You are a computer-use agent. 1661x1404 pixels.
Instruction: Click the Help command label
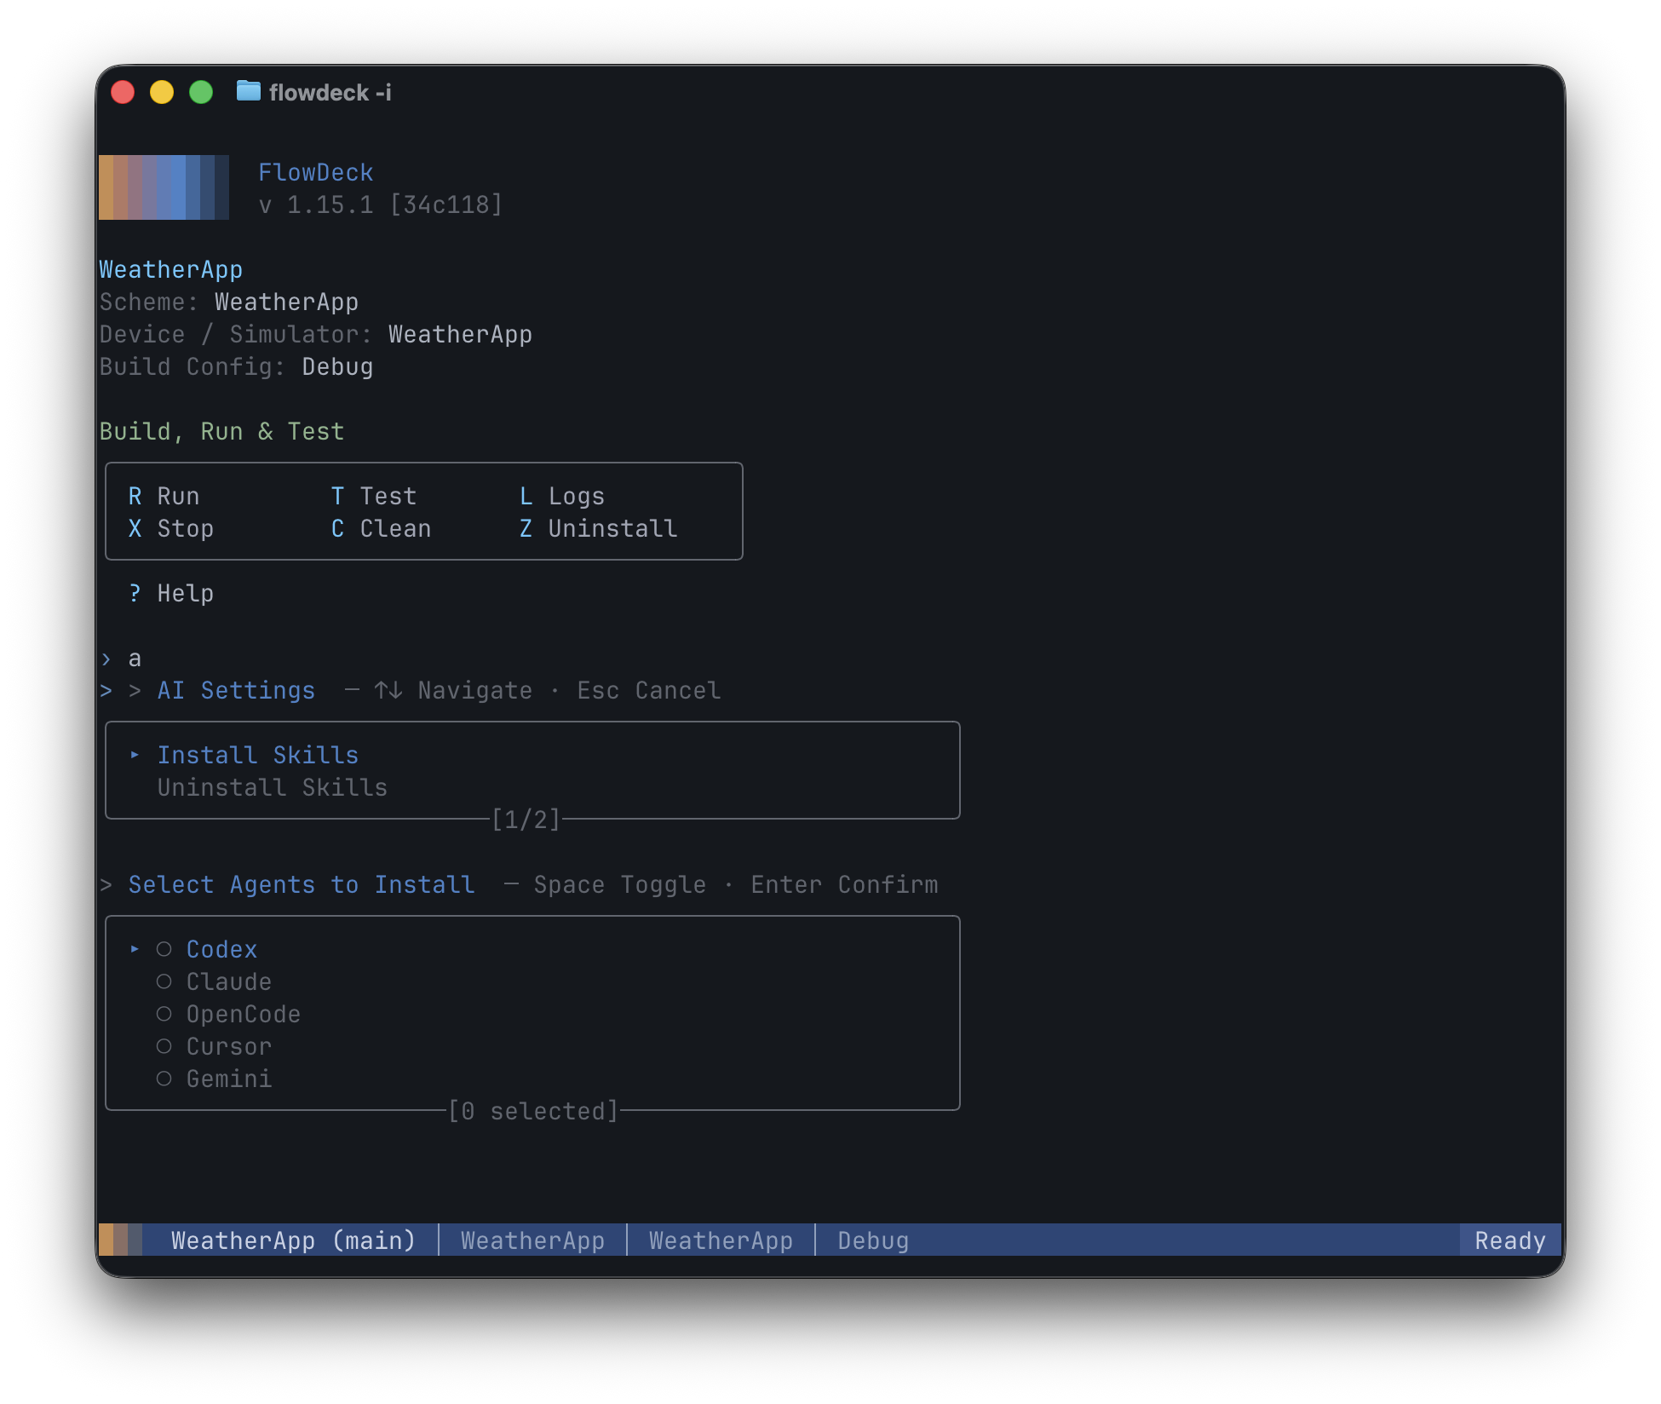pos(186,594)
